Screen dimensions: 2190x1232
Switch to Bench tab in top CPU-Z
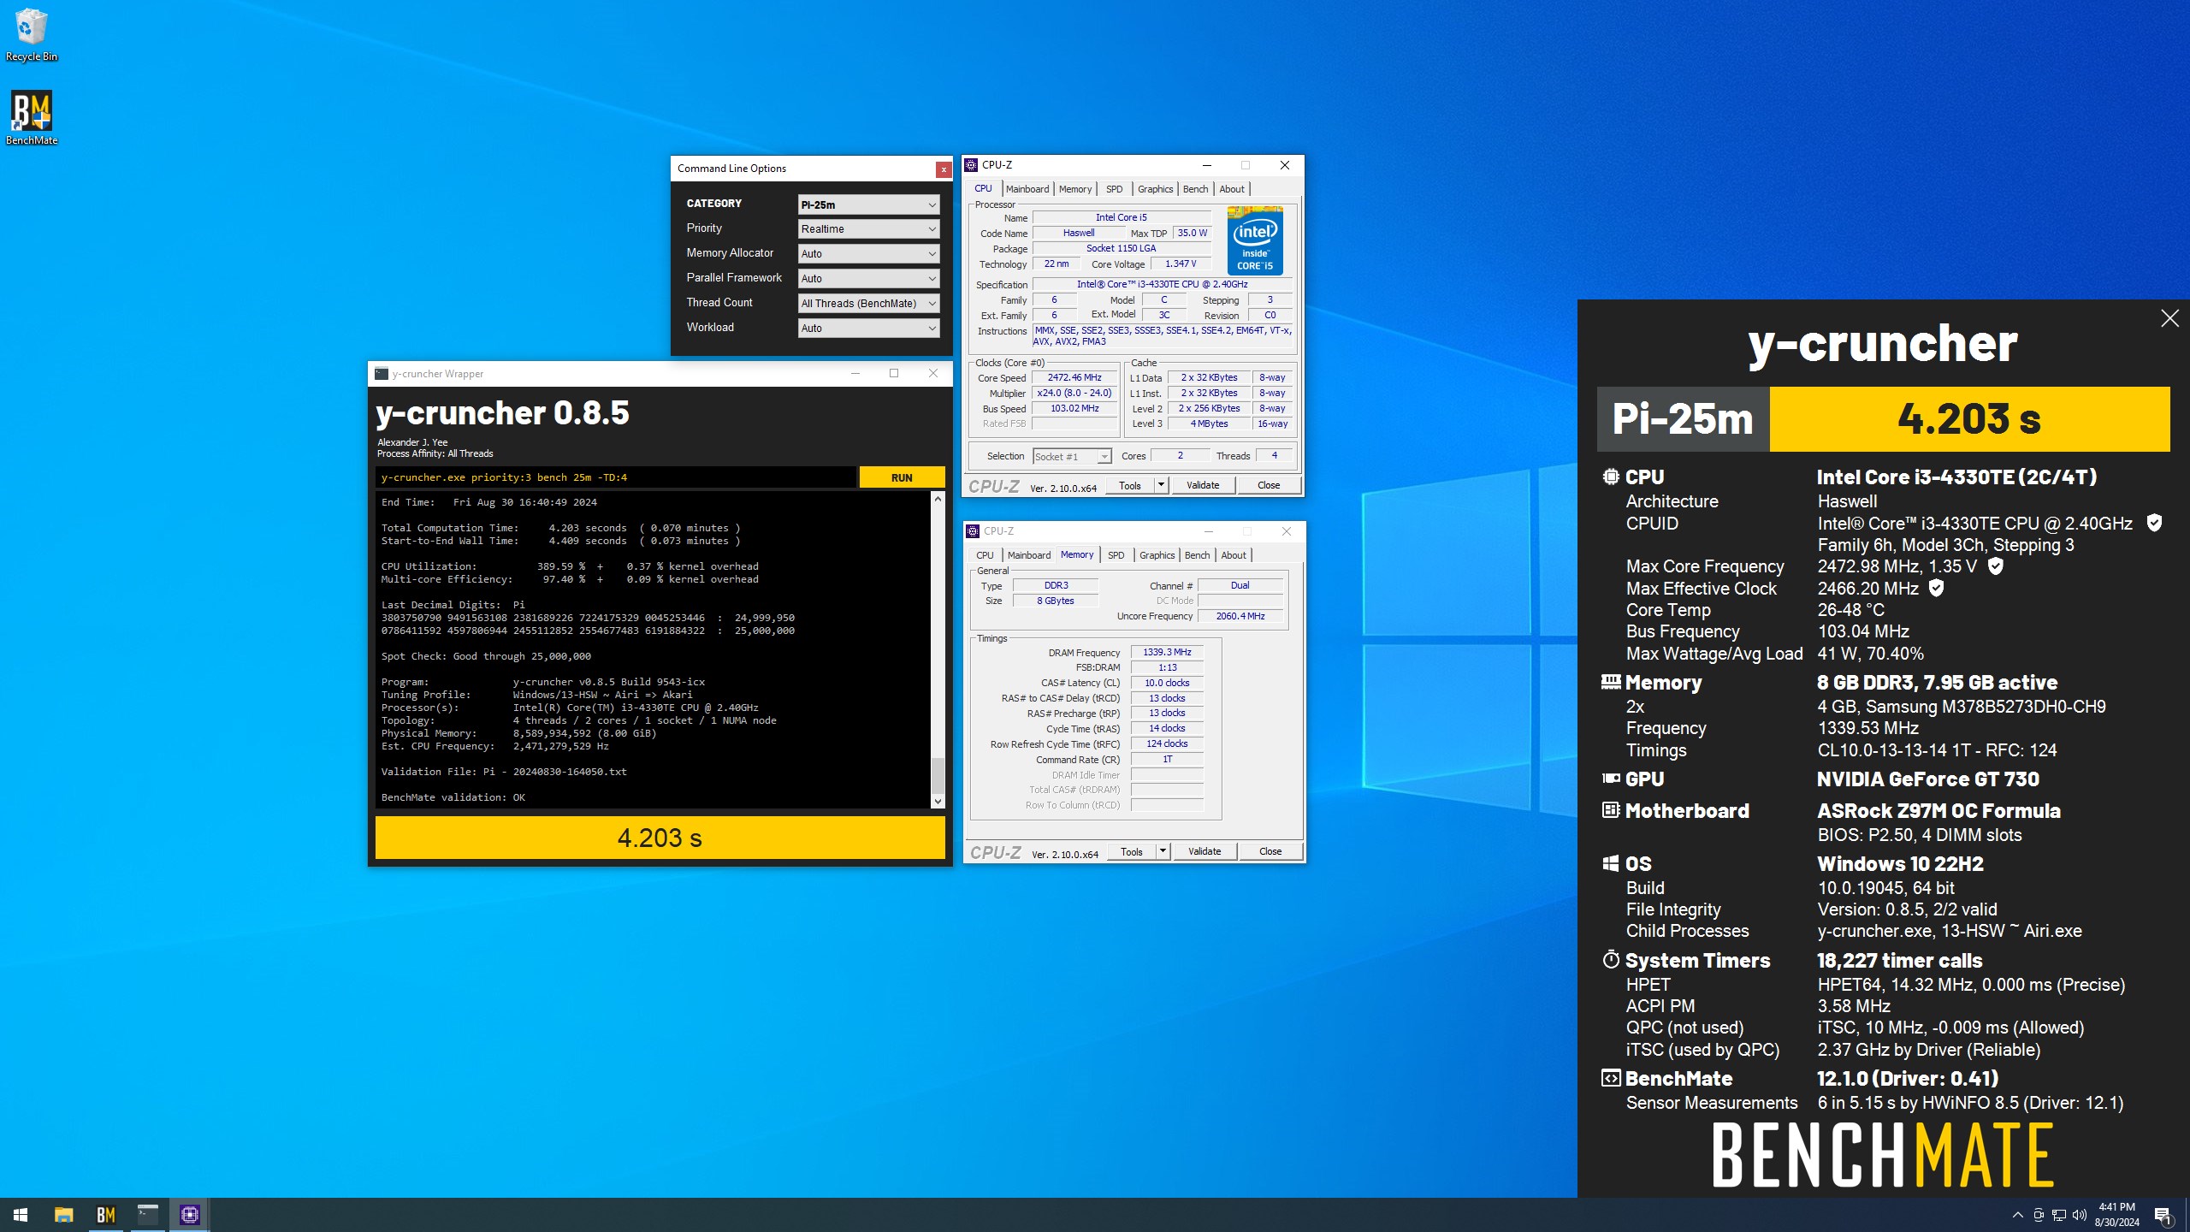point(1195,189)
